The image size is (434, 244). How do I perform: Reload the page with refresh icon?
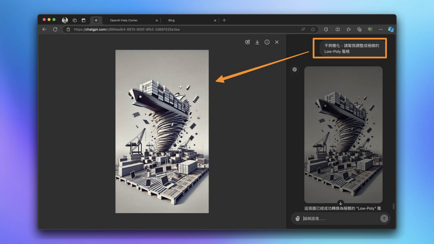point(55,29)
